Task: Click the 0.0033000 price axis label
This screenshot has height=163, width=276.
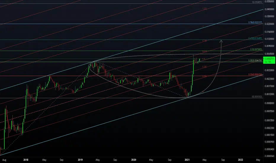Action: 269,70
